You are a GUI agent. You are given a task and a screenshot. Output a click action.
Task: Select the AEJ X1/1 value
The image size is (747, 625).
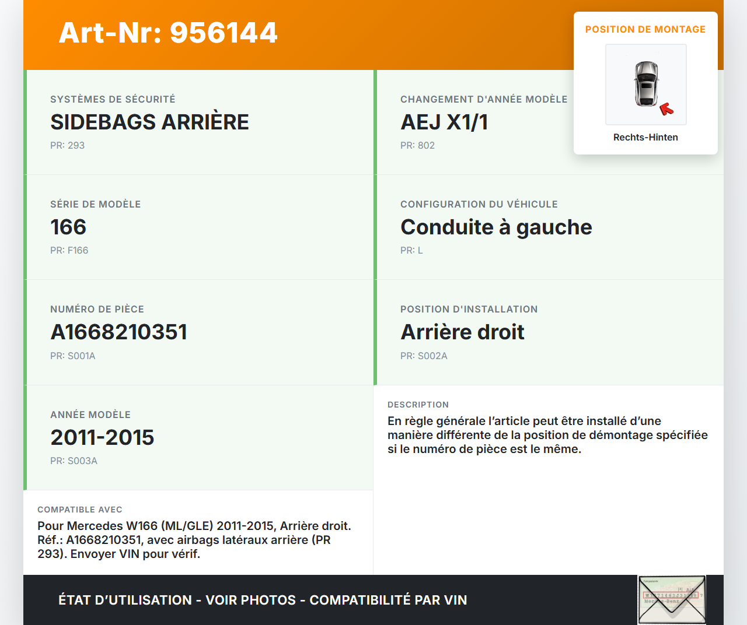tap(444, 122)
